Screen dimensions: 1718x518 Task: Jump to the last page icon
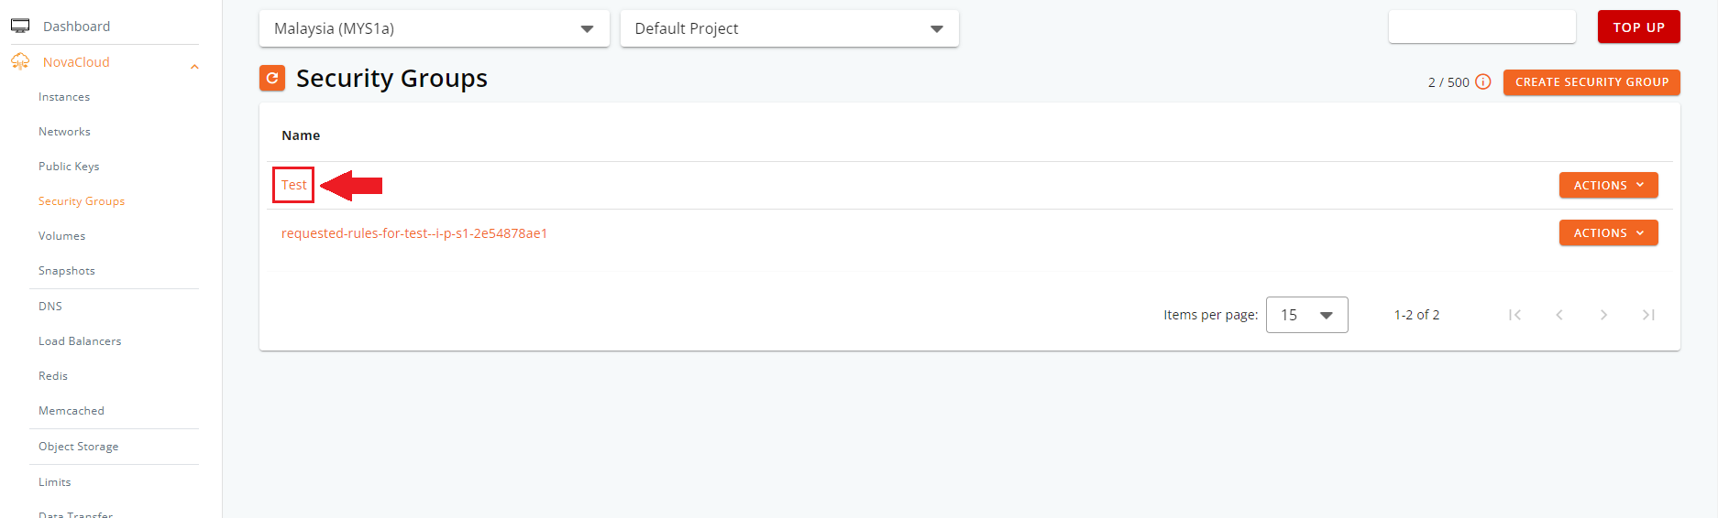coord(1648,315)
